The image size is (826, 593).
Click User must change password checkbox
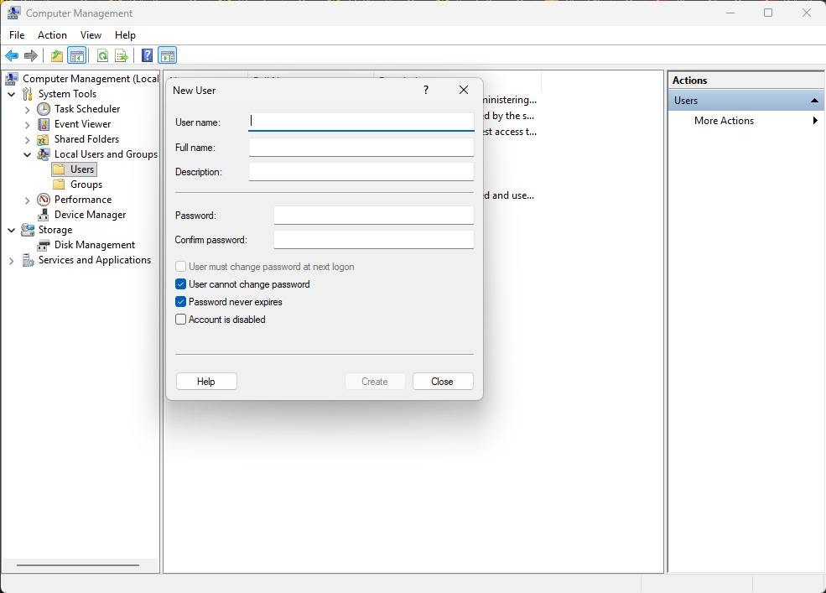point(180,267)
